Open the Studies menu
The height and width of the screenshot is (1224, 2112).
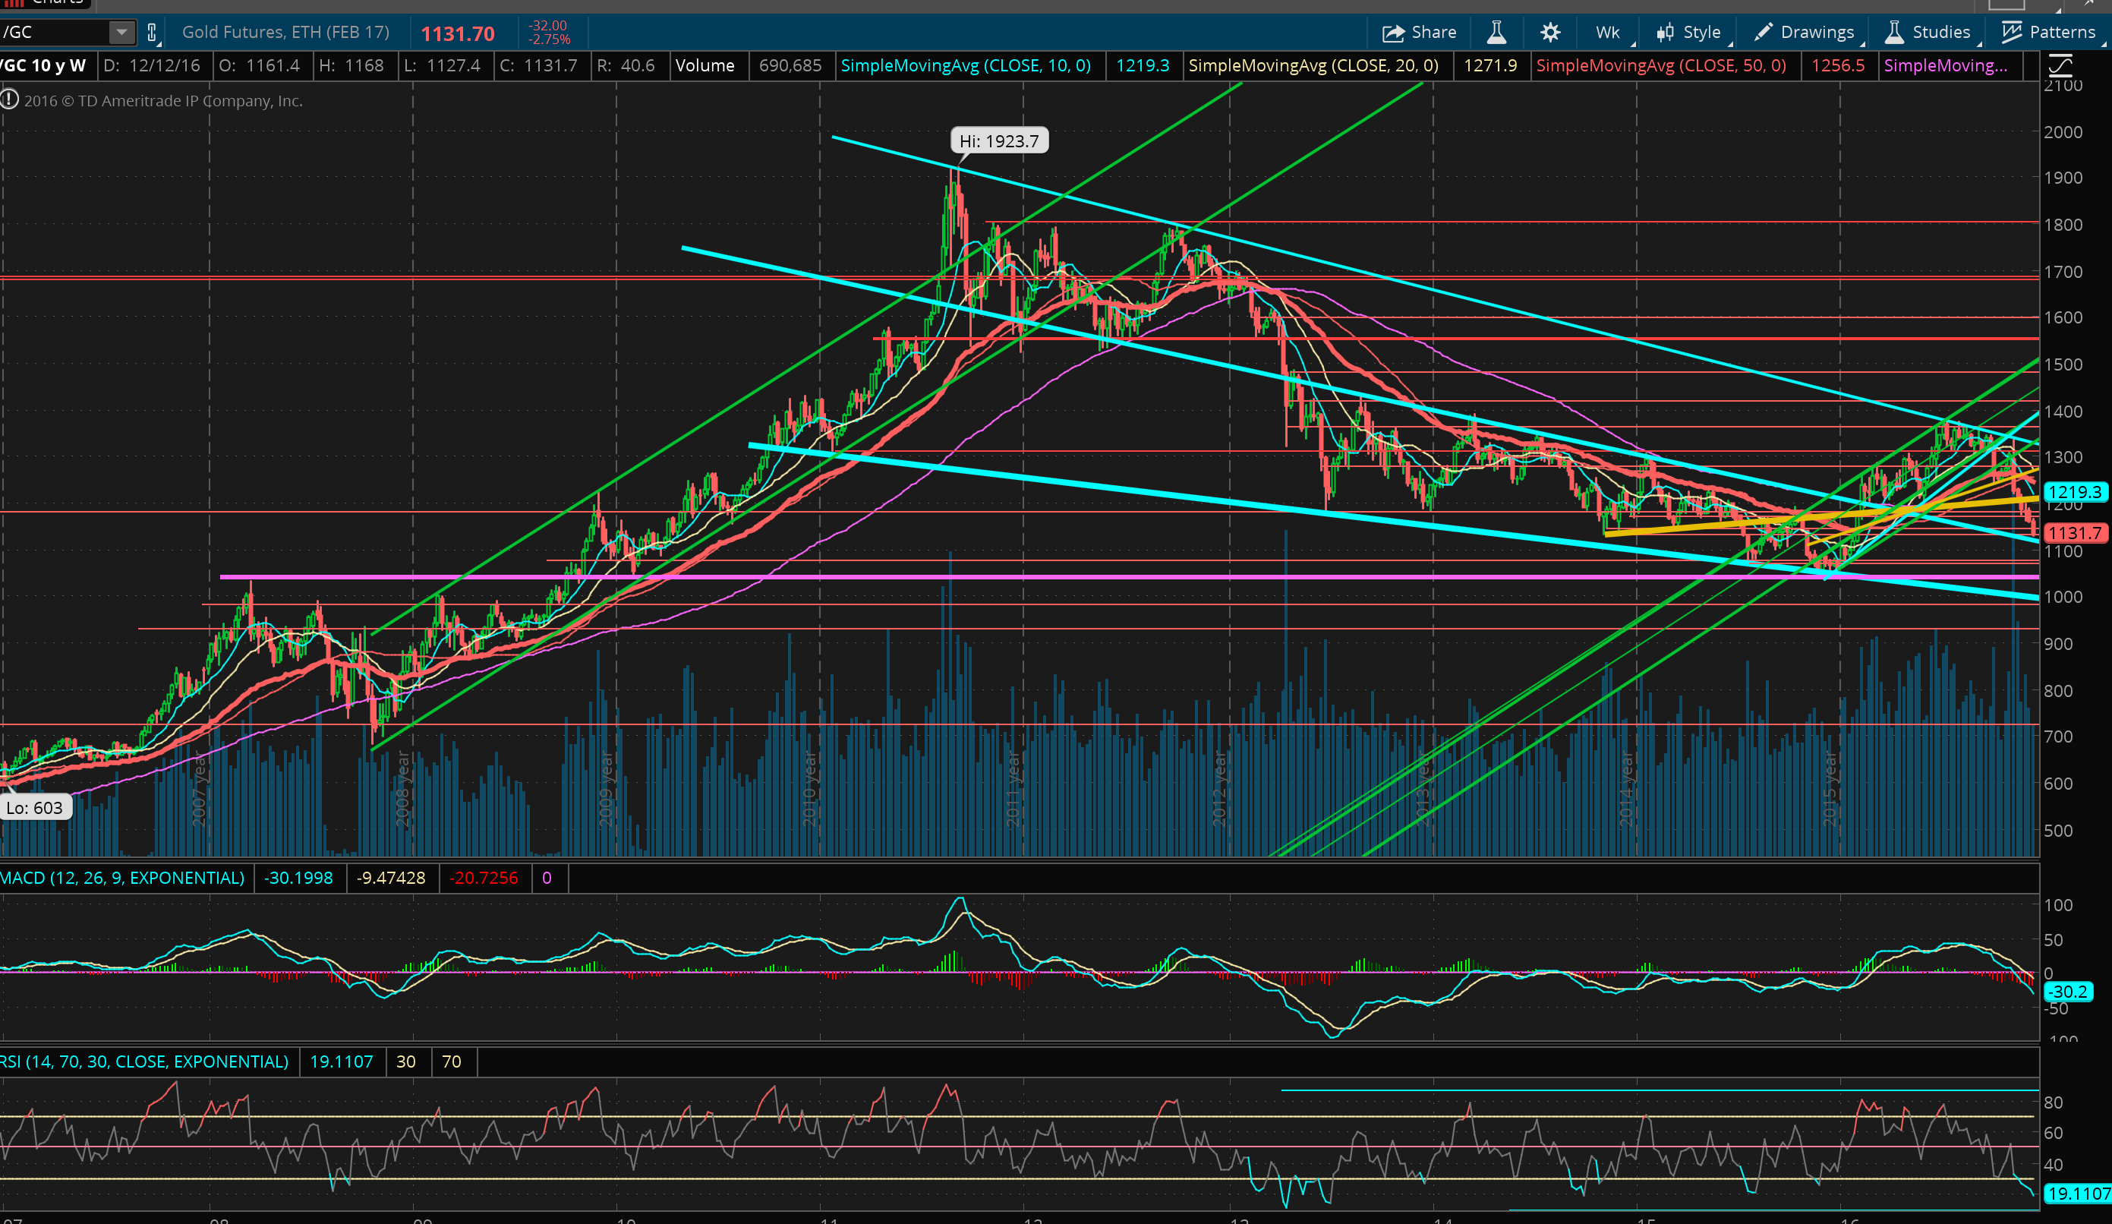coord(1927,33)
